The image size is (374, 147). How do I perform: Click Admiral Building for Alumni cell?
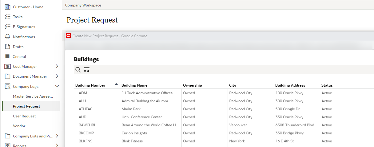[145, 101]
